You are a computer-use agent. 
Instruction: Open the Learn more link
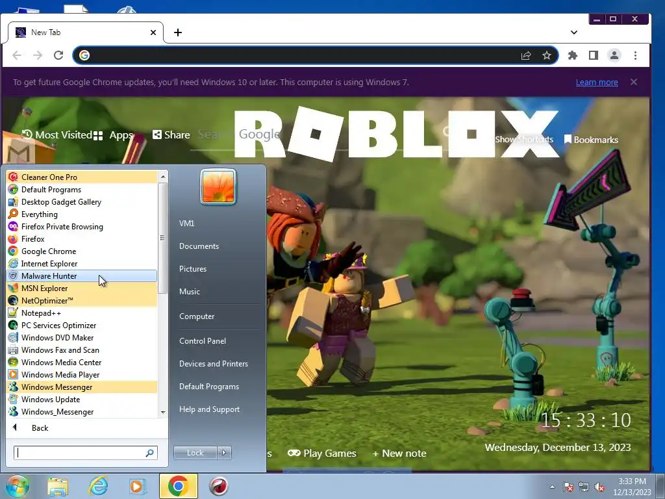[597, 83]
